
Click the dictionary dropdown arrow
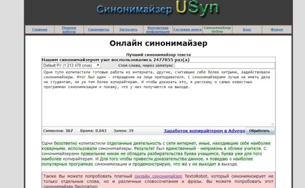[x=98, y=65]
